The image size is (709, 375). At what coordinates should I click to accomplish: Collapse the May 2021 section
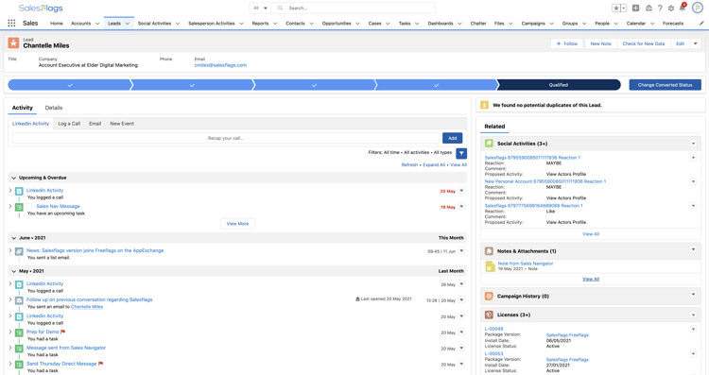pos(13,271)
